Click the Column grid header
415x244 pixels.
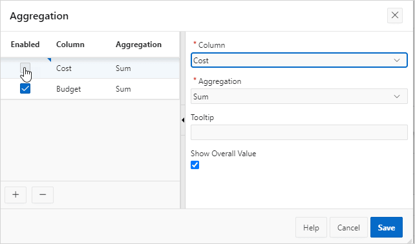point(70,45)
